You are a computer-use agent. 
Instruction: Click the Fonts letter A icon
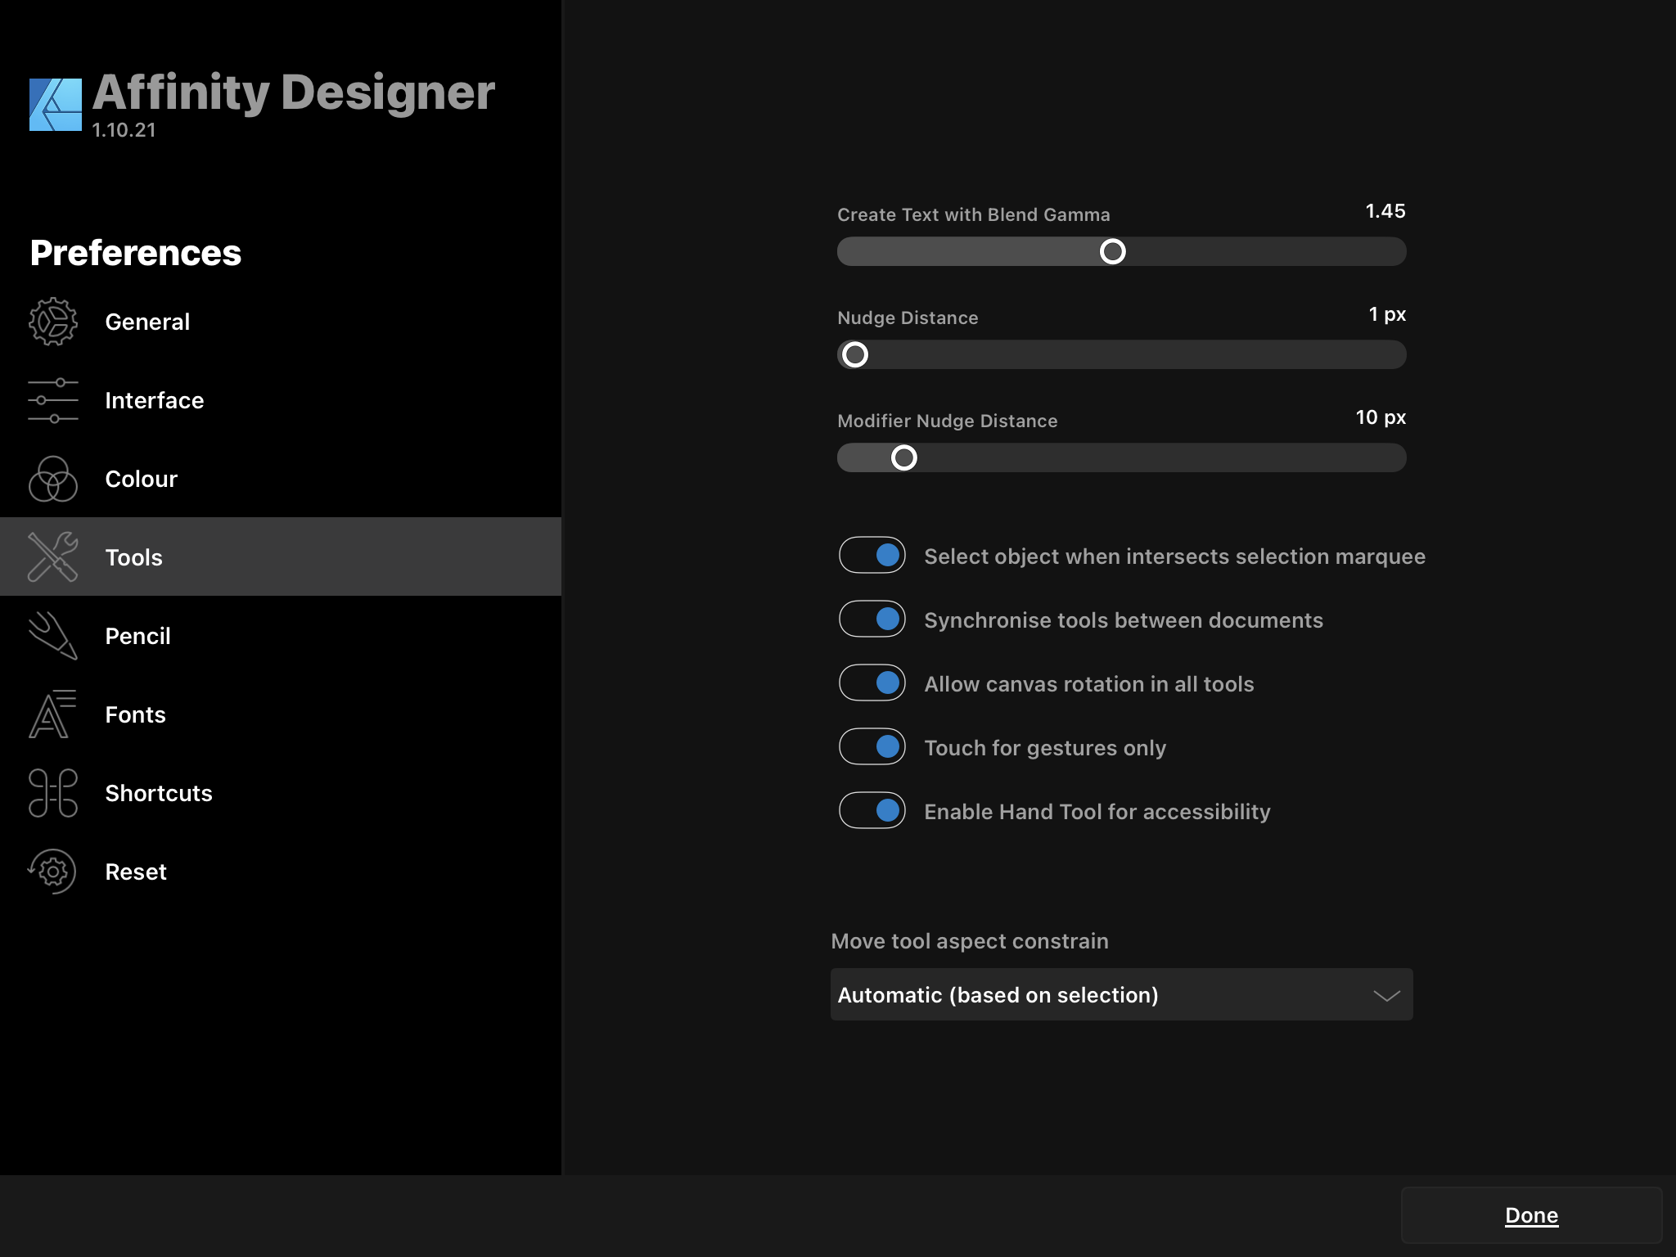coord(53,714)
